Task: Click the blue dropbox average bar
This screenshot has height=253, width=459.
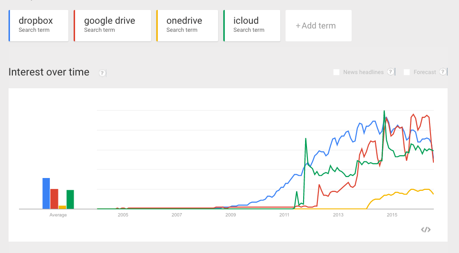Action: pyautogui.click(x=46, y=193)
